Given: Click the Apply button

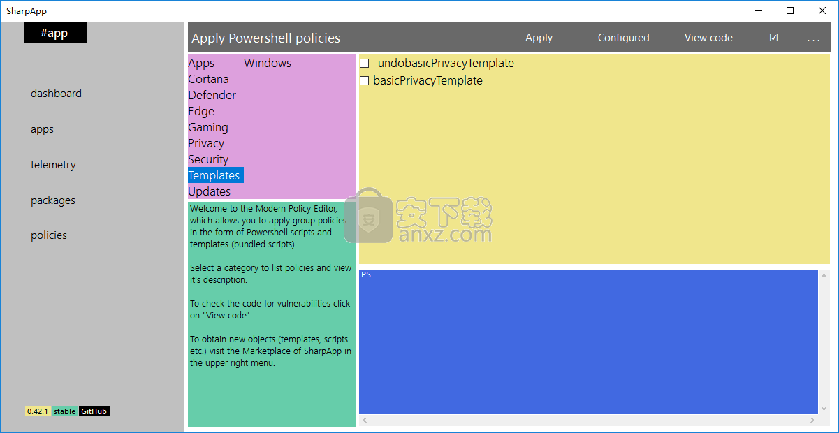Looking at the screenshot, I should pyautogui.click(x=539, y=38).
